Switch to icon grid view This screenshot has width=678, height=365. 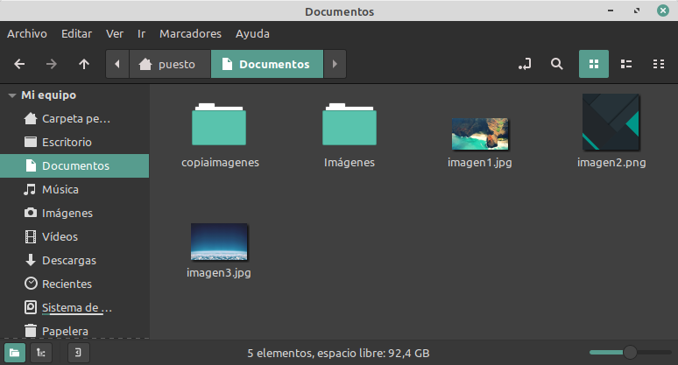(594, 64)
